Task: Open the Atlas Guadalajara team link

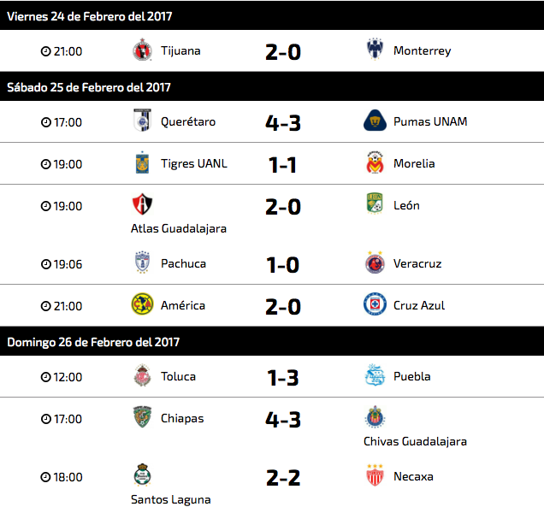Action: (179, 228)
